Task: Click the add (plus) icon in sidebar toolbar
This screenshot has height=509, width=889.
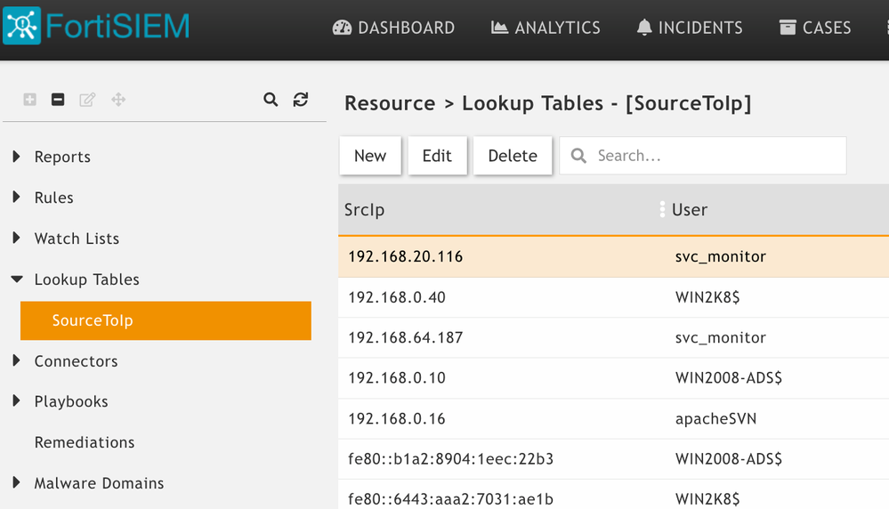Action: [x=29, y=100]
